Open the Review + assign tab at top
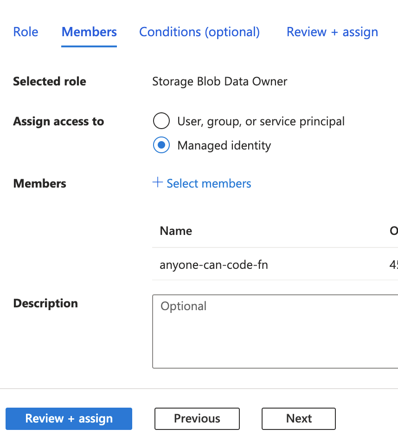 332,32
